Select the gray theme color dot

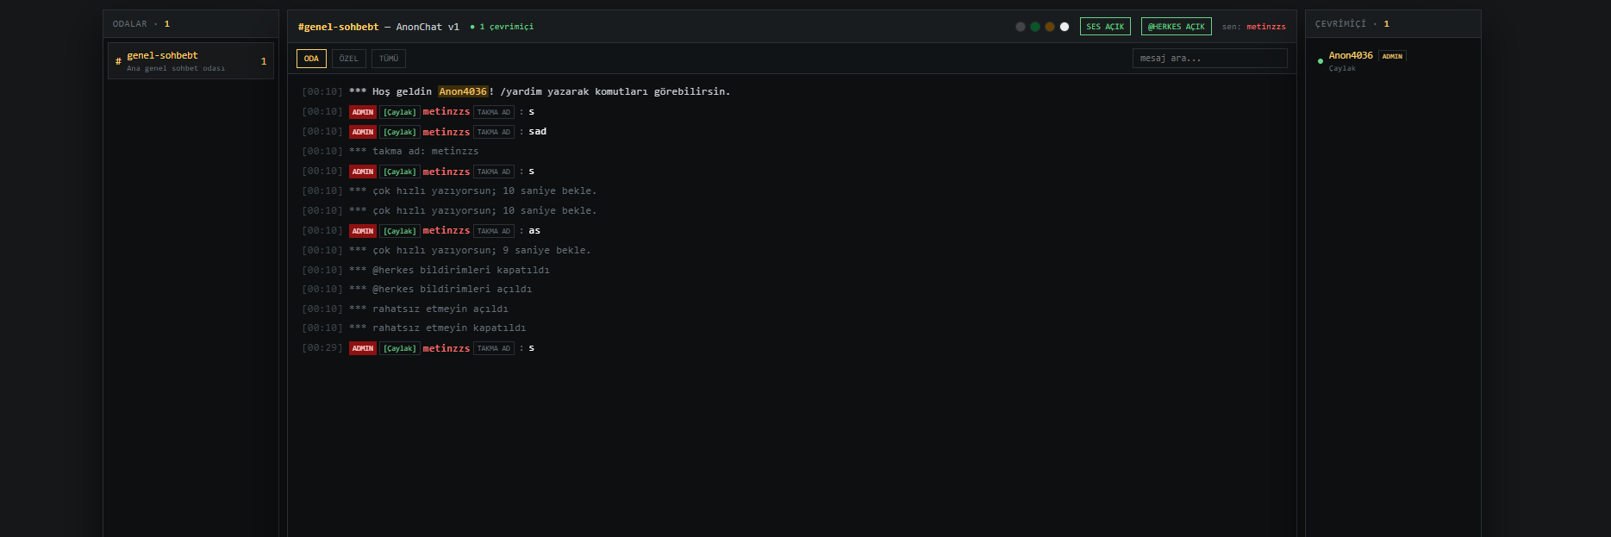pos(1021,27)
